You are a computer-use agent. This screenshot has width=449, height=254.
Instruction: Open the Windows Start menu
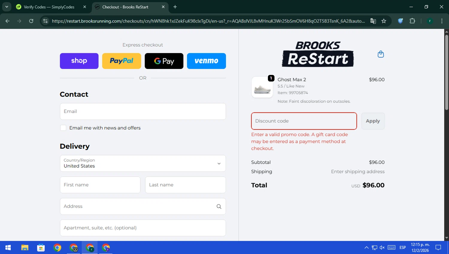tap(8, 248)
